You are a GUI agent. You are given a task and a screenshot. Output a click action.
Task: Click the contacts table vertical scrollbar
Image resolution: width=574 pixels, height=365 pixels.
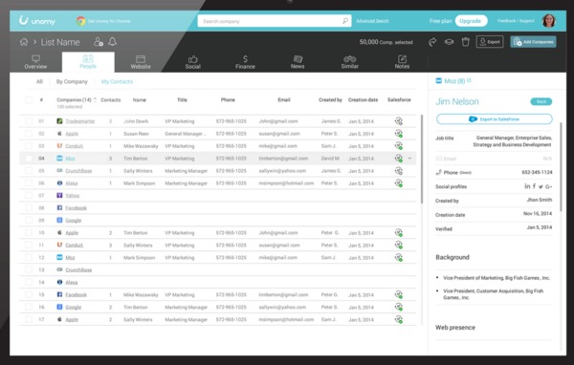point(422,160)
